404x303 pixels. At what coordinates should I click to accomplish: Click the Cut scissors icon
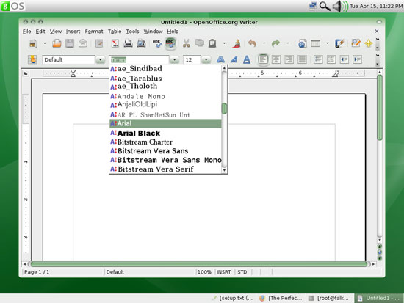click(x=186, y=43)
